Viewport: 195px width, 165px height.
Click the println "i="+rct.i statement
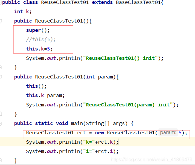click(x=72, y=151)
